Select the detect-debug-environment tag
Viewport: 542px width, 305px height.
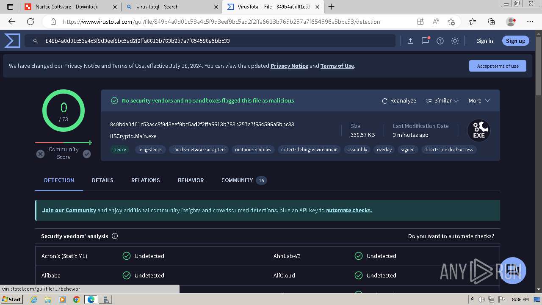(x=310, y=150)
